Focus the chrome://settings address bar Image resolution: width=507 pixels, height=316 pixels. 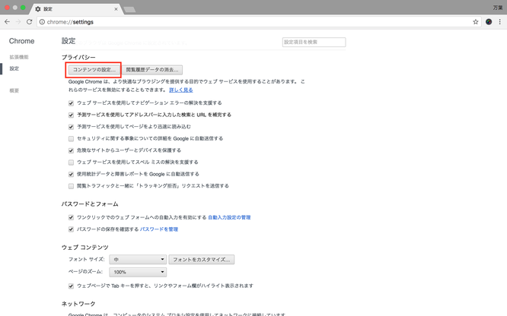tap(259, 22)
